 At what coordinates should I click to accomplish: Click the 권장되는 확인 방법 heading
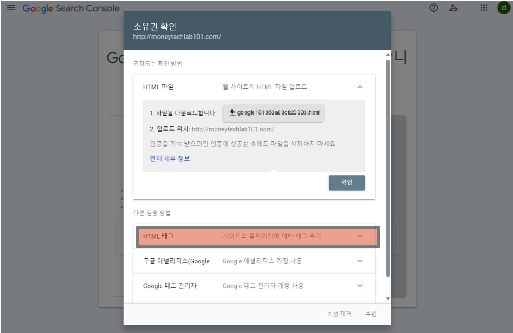click(x=158, y=64)
